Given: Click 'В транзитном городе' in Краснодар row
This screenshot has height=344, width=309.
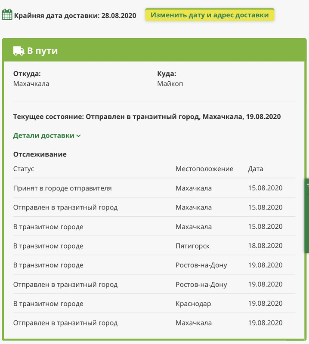Looking at the screenshot, I should pyautogui.click(x=48, y=304).
